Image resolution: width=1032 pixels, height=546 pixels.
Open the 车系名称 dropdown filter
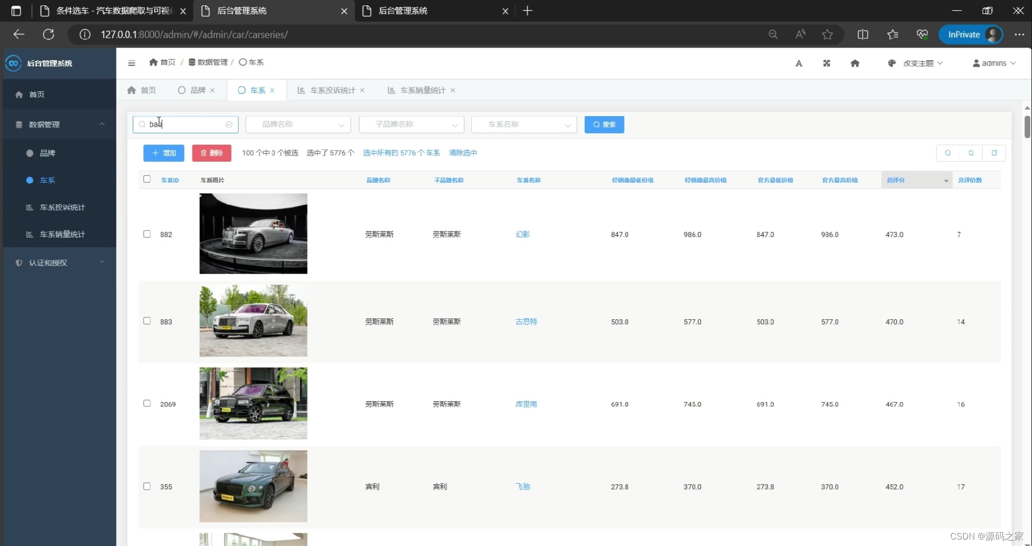click(x=524, y=125)
